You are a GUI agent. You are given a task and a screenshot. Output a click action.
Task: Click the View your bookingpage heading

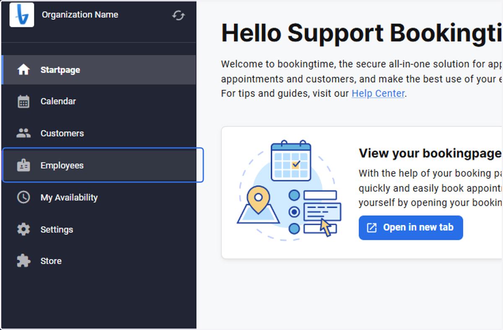(430, 153)
